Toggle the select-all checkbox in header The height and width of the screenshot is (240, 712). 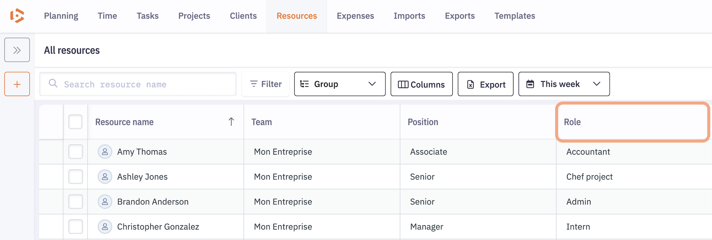click(x=76, y=122)
